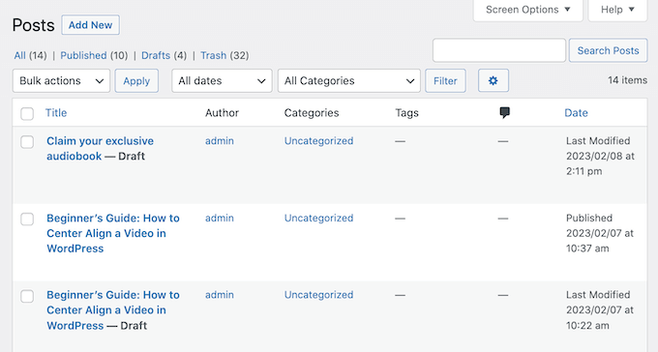Screen dimensions: 658x352
Task: Open the published 'Beginner's Guide' post title
Action: click(x=113, y=233)
